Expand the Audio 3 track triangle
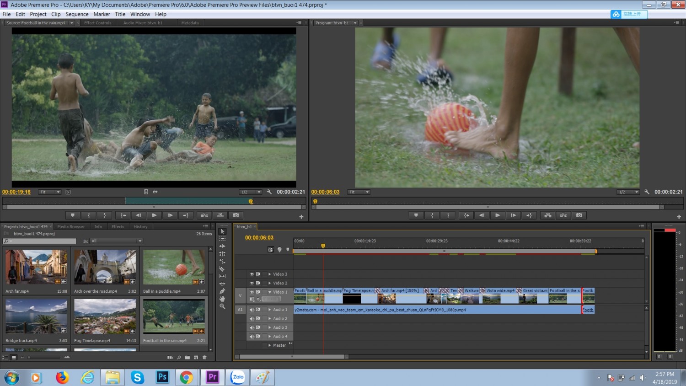The width and height of the screenshot is (686, 386). click(269, 327)
